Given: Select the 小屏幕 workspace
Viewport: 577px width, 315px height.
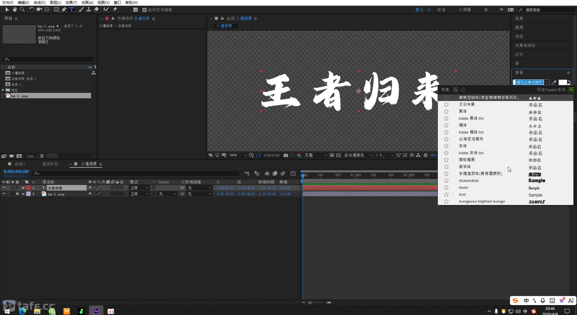Looking at the screenshot, I should click(465, 10).
